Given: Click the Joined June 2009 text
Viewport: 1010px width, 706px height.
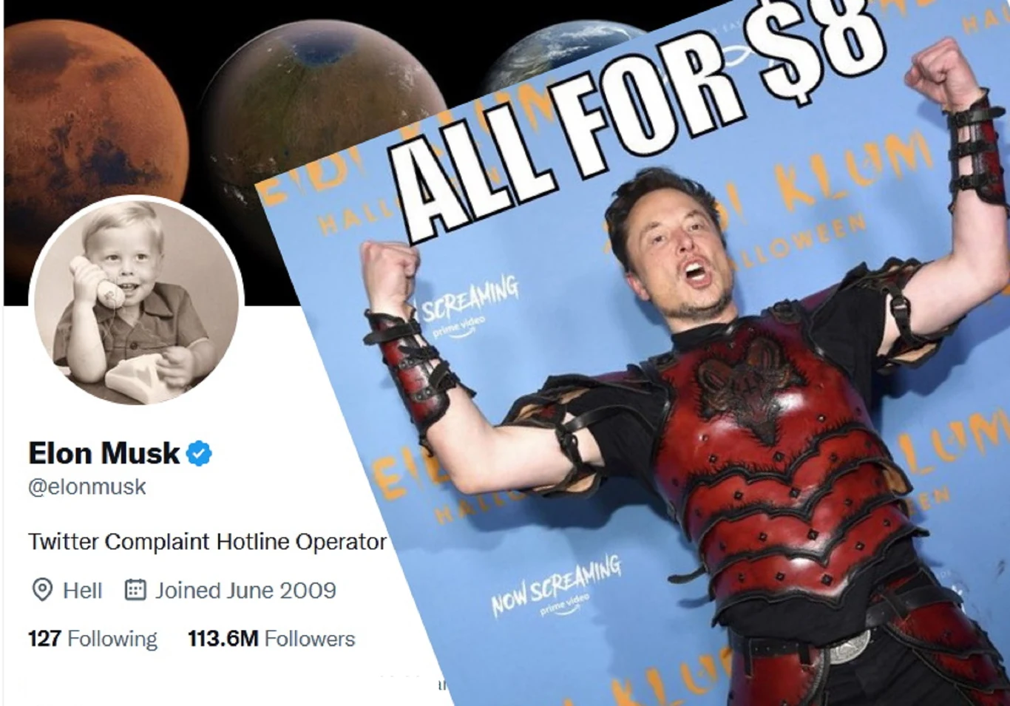Looking at the screenshot, I should 245,591.
